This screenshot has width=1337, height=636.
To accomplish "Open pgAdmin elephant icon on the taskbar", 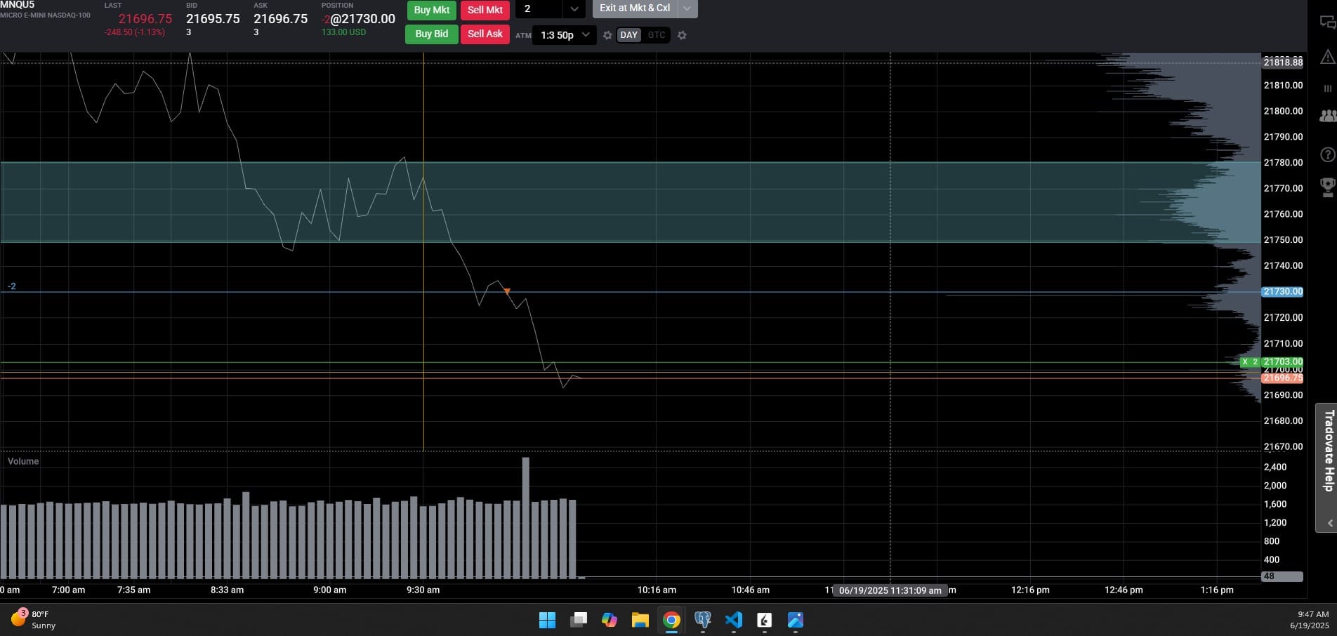I will point(702,620).
